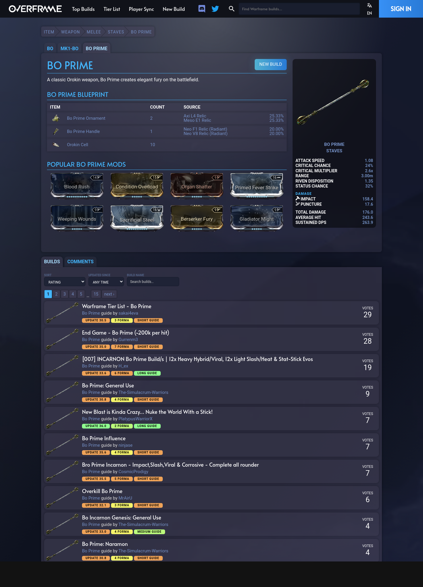Open the STAVES link under the weapon image
The width and height of the screenshot is (423, 587).
click(334, 151)
